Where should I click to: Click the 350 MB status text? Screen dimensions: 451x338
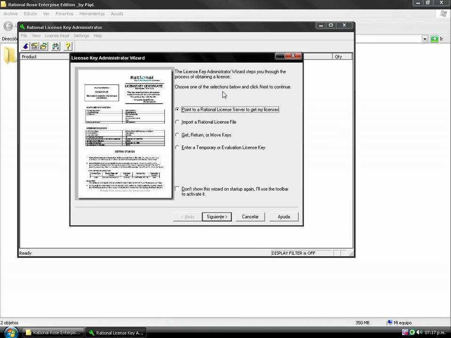click(x=362, y=323)
